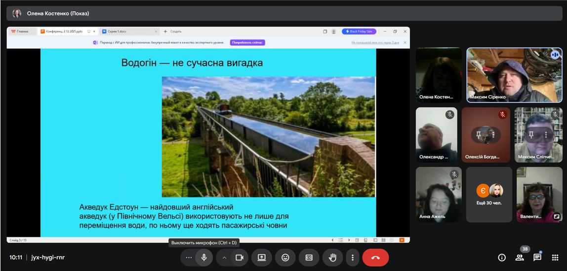
Task: Open the emoji reactions panel
Action: click(285, 257)
